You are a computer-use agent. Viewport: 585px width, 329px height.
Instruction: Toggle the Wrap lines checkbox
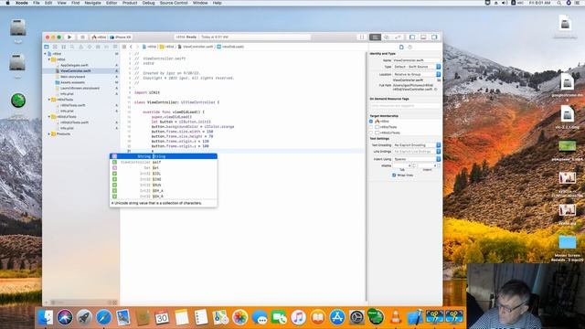click(x=394, y=175)
